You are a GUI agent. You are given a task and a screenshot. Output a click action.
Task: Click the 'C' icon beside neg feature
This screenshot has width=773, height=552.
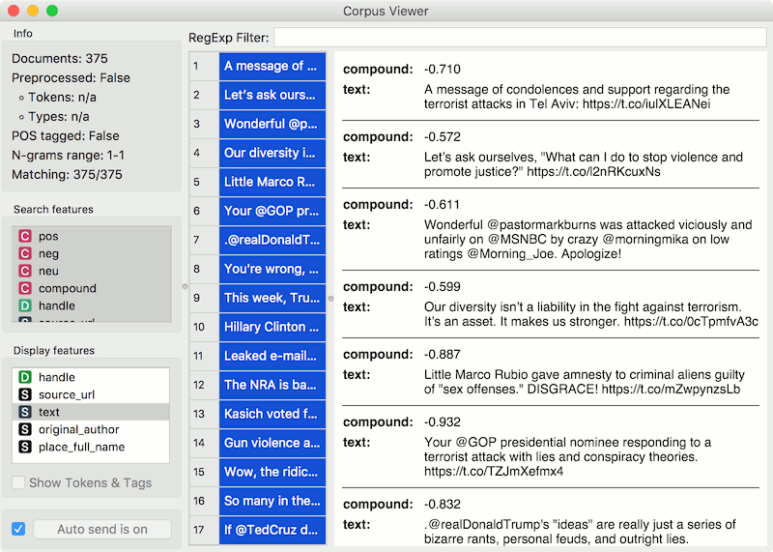coord(25,253)
